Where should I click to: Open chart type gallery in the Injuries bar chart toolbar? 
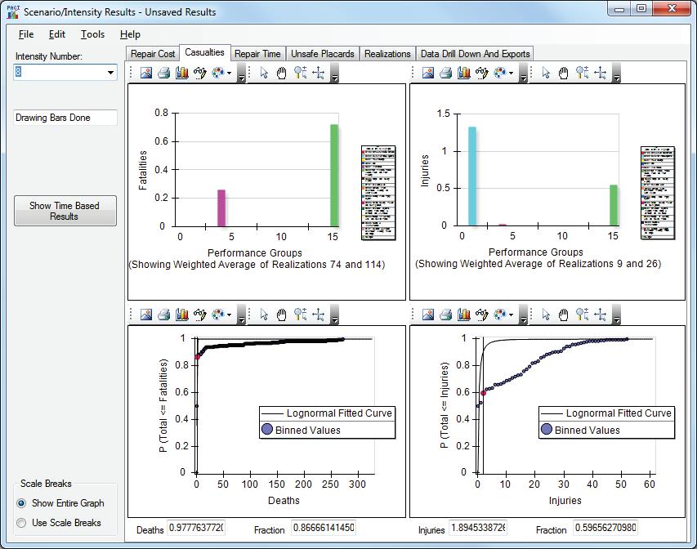[x=463, y=73]
